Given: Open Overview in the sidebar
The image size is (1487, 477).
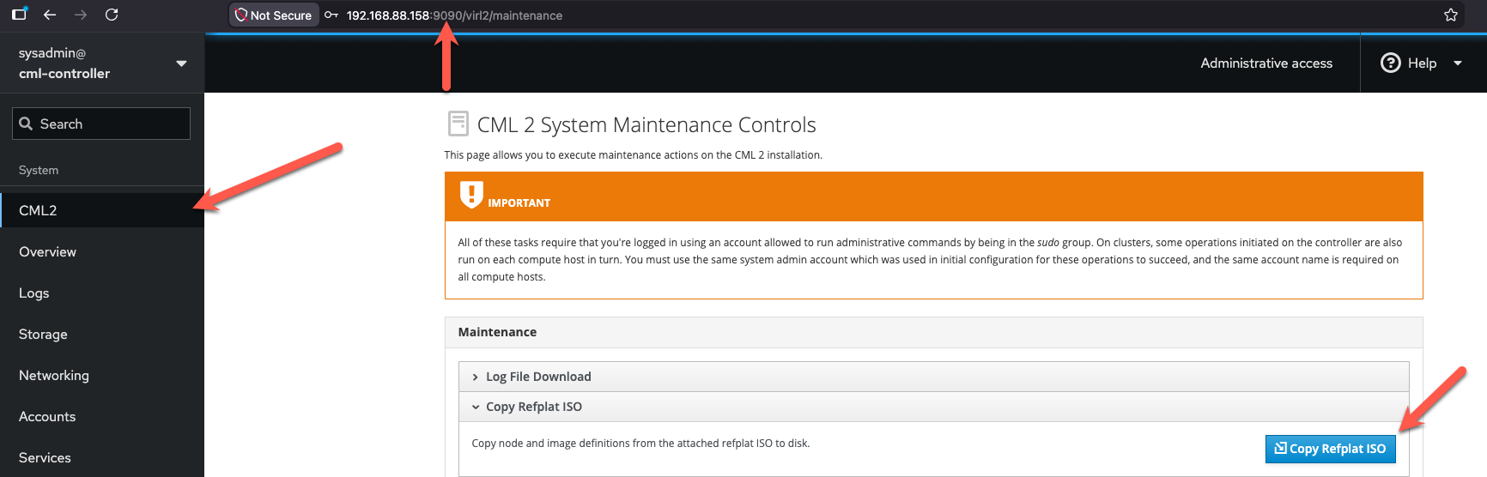Looking at the screenshot, I should [x=102, y=251].
